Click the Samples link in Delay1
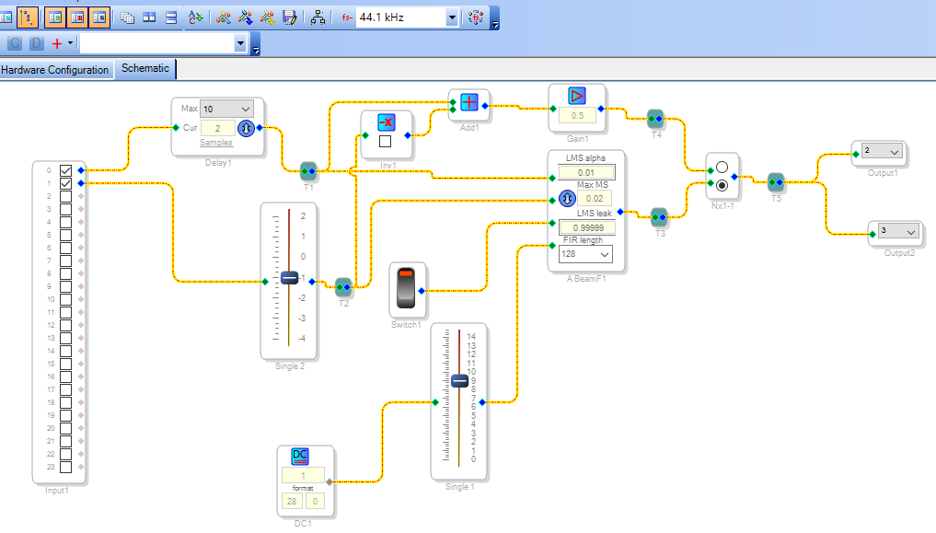Viewport: 936px width, 533px height. click(x=216, y=143)
